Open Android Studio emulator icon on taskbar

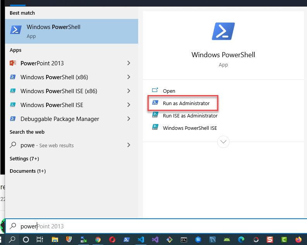[227, 239]
